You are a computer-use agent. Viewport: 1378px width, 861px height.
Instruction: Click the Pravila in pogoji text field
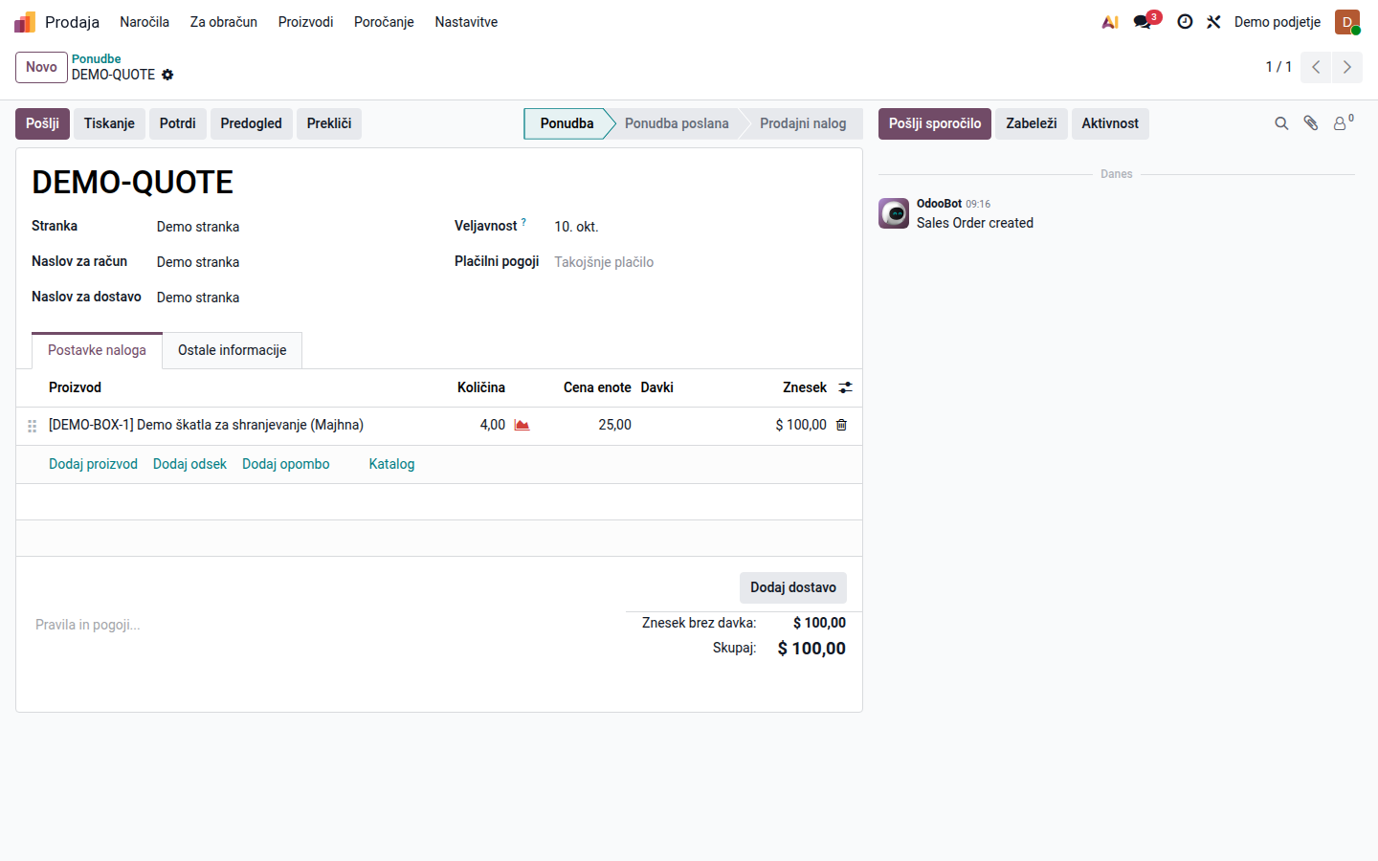click(x=321, y=625)
